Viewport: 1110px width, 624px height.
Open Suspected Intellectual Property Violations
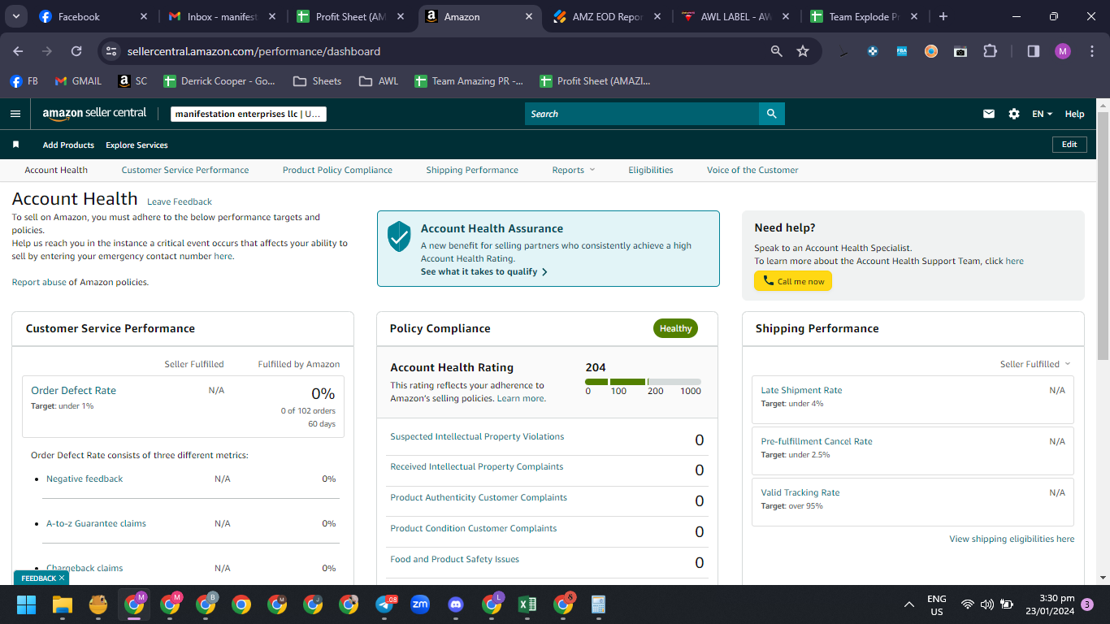point(477,436)
